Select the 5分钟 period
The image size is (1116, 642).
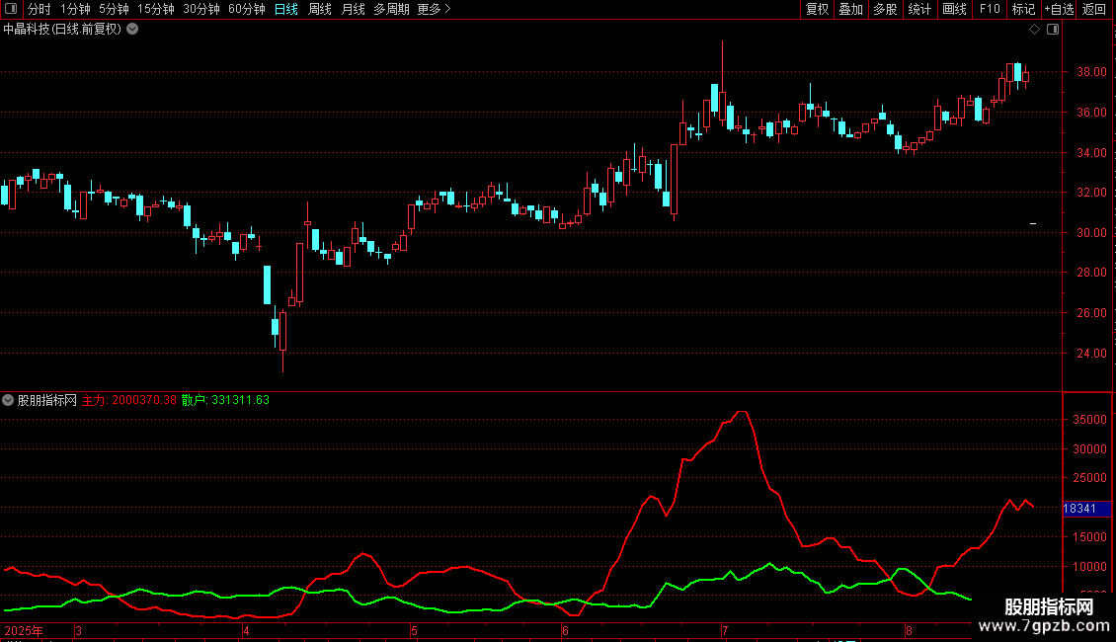114,9
